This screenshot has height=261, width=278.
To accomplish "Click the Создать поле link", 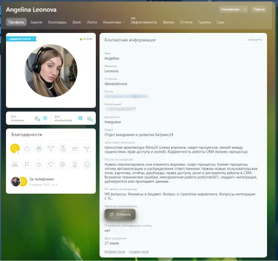I will click(139, 252).
